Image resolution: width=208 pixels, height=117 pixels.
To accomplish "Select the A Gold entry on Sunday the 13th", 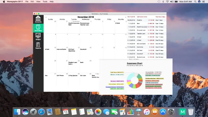I will (x=47, y=49).
